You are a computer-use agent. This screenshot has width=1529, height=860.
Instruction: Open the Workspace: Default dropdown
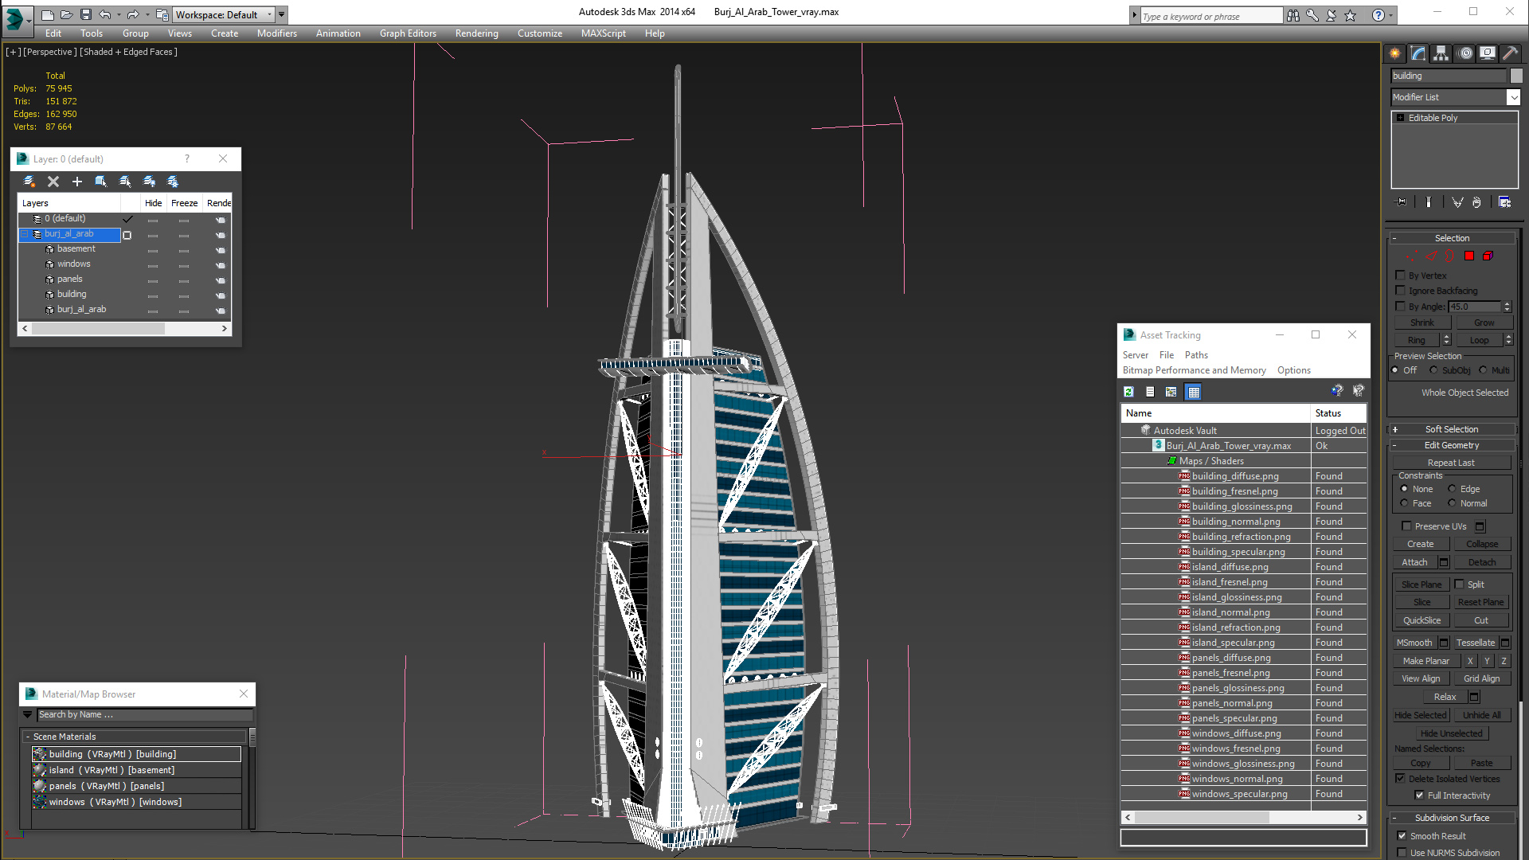(224, 14)
